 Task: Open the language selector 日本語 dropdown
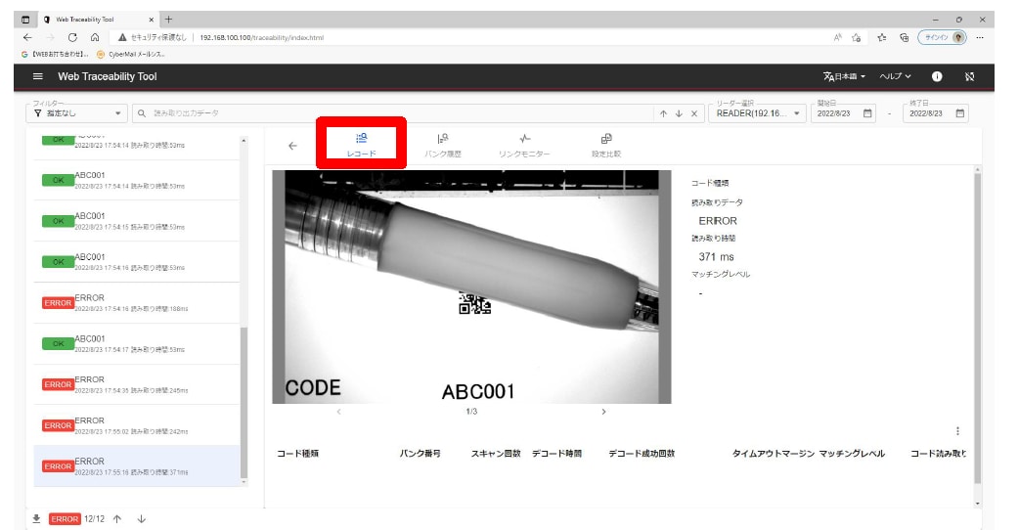pos(844,76)
